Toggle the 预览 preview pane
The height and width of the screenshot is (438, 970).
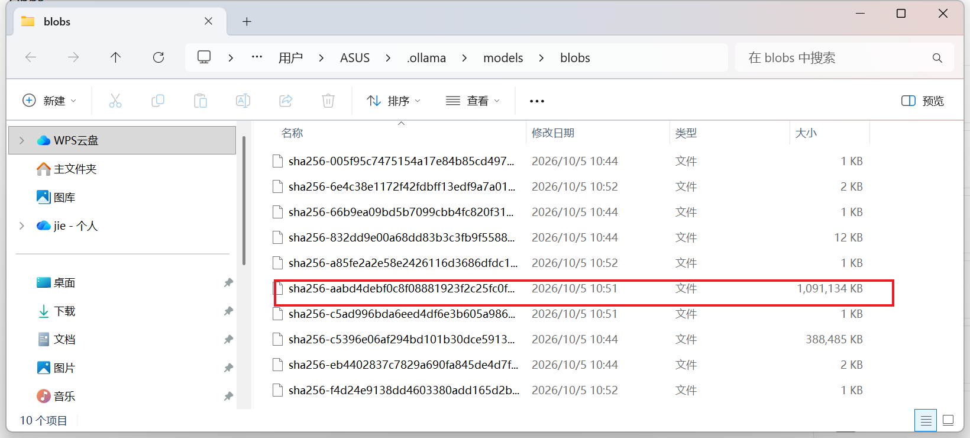tap(922, 101)
